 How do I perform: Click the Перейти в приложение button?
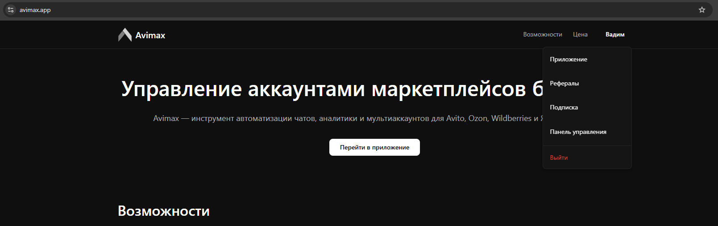374,147
